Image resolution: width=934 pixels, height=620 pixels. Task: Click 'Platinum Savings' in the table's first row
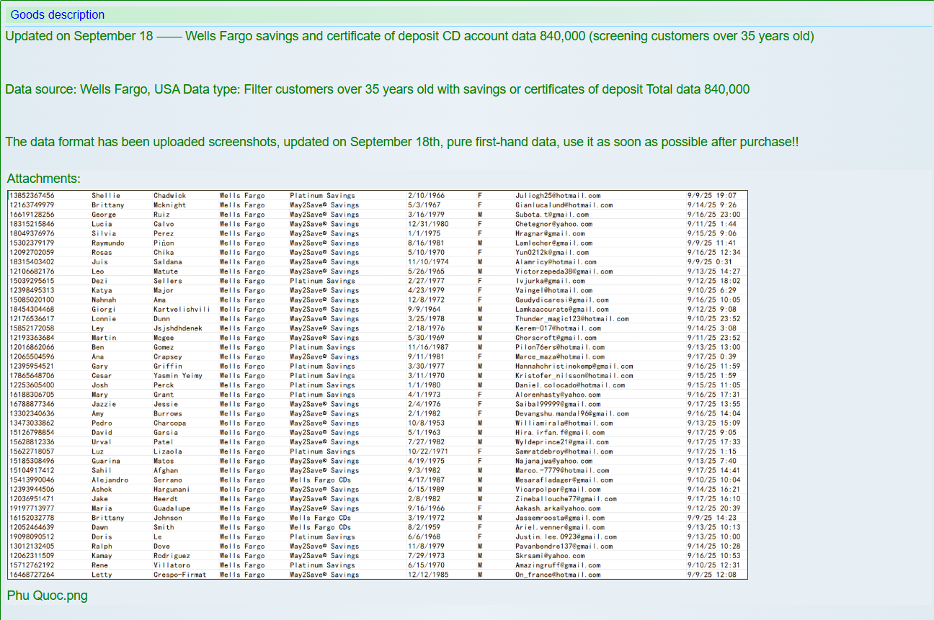coord(322,196)
